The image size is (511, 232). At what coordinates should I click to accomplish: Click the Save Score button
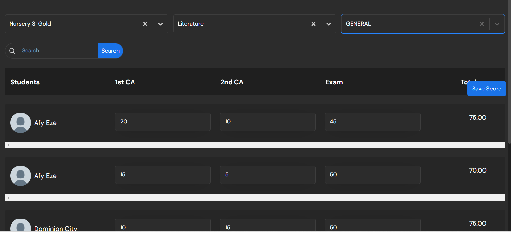point(486,89)
